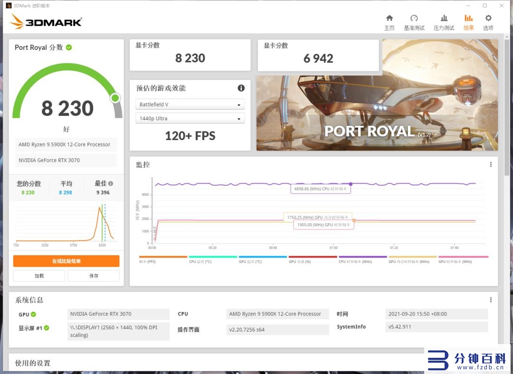Click the vertical scrollbar on the right
Viewport: 513px width, 374px height.
(507, 108)
